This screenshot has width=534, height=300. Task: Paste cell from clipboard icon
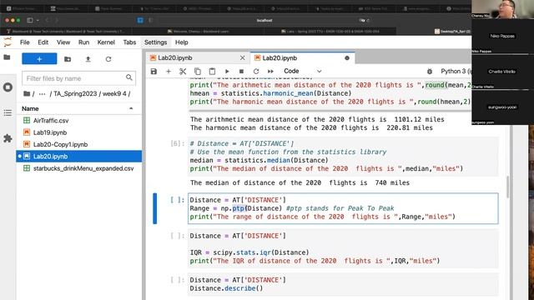pyautogui.click(x=212, y=72)
